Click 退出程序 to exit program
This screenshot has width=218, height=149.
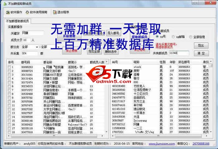click(61, 12)
